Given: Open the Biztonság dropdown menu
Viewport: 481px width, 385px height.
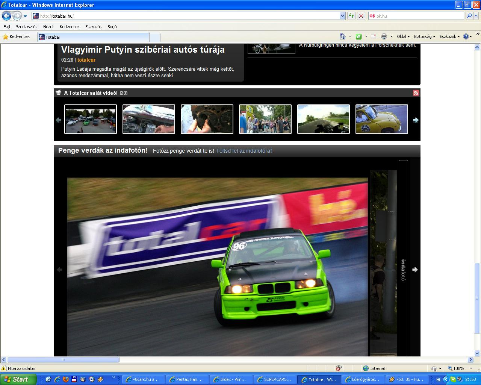Looking at the screenshot, I should (425, 36).
